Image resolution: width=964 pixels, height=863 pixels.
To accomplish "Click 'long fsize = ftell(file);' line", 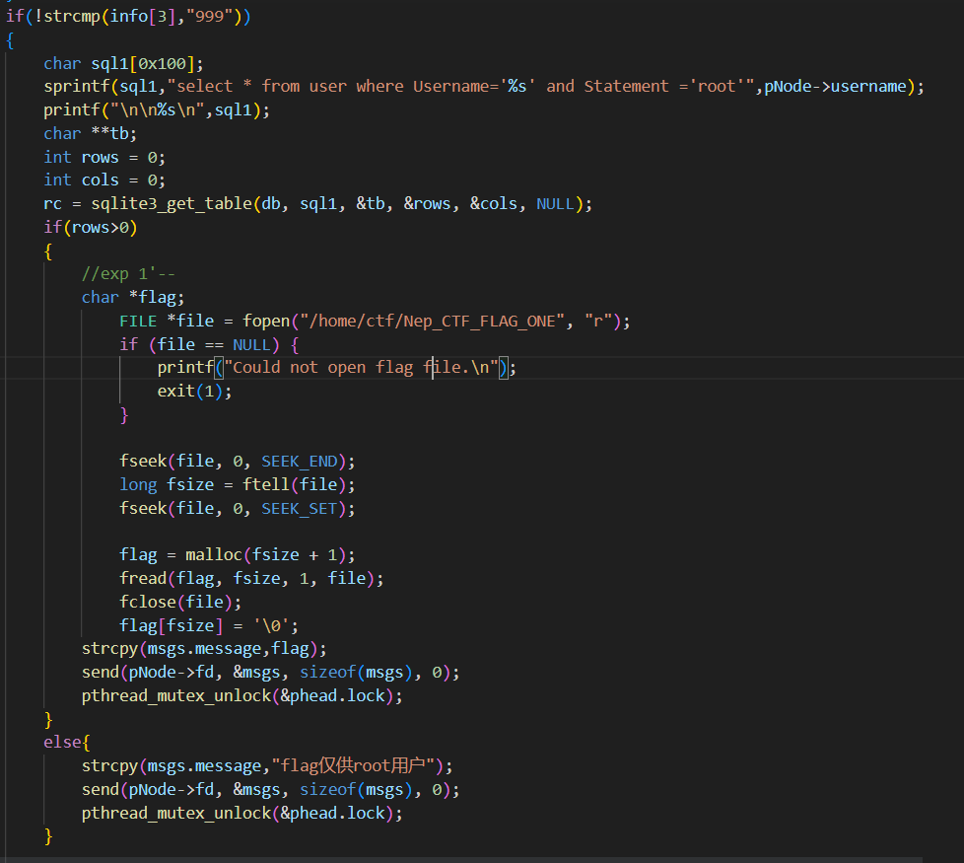I will tap(238, 484).
